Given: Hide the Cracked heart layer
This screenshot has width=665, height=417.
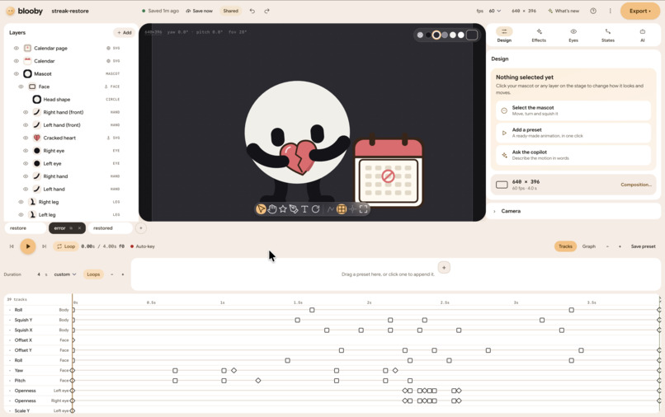Looking at the screenshot, I should (x=26, y=138).
